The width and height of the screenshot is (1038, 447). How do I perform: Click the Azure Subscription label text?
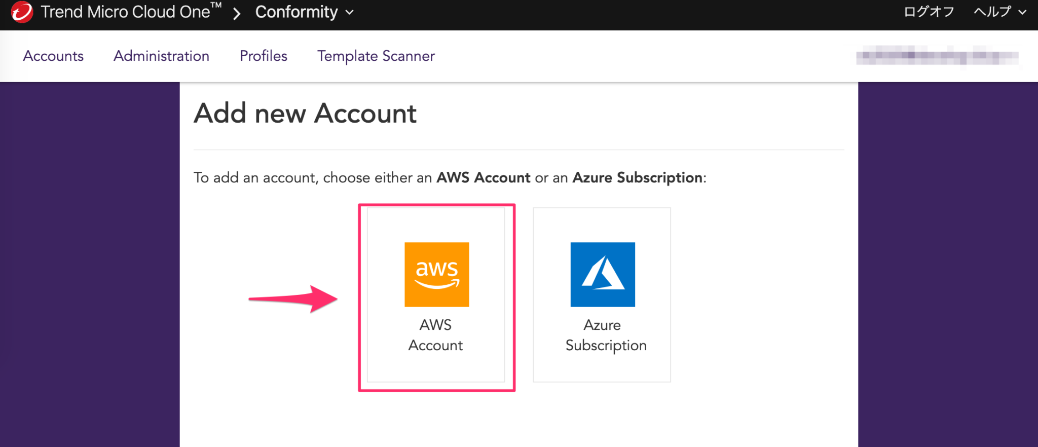click(605, 334)
